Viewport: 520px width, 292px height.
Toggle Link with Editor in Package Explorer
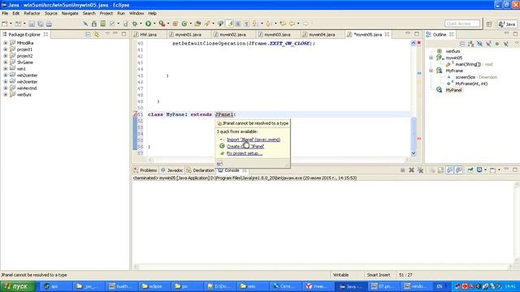(x=97, y=34)
